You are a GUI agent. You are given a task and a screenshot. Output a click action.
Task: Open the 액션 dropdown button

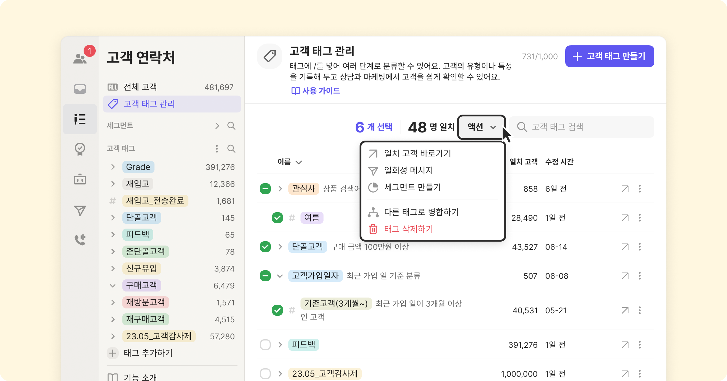pyautogui.click(x=481, y=127)
